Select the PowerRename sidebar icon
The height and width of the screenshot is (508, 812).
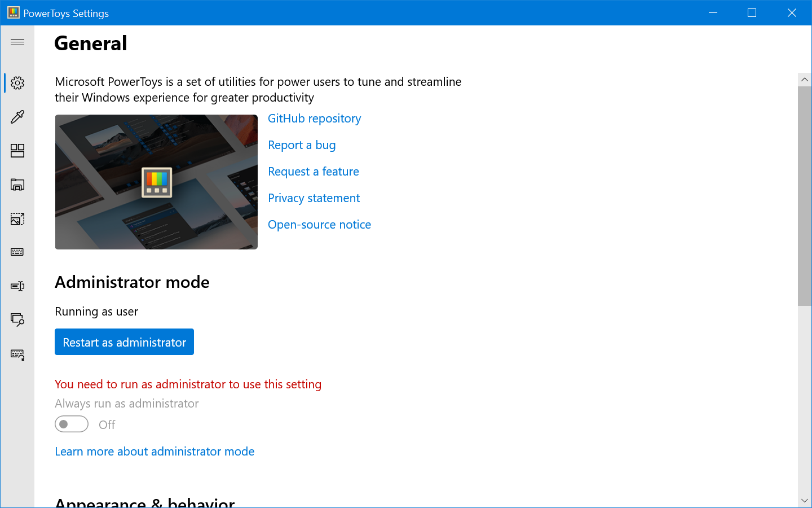[x=17, y=286]
